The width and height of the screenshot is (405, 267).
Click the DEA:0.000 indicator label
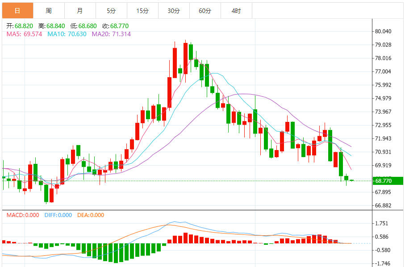(x=91, y=215)
